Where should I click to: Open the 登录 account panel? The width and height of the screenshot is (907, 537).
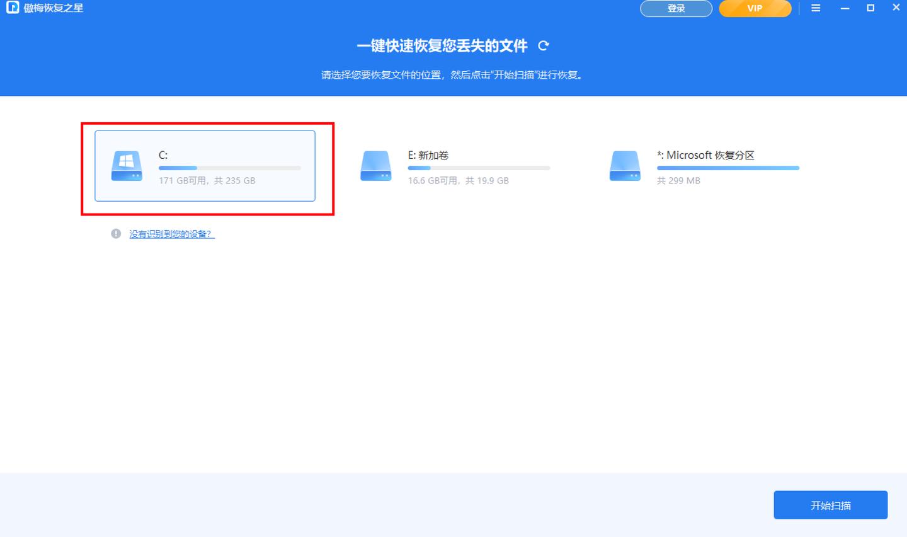click(676, 8)
